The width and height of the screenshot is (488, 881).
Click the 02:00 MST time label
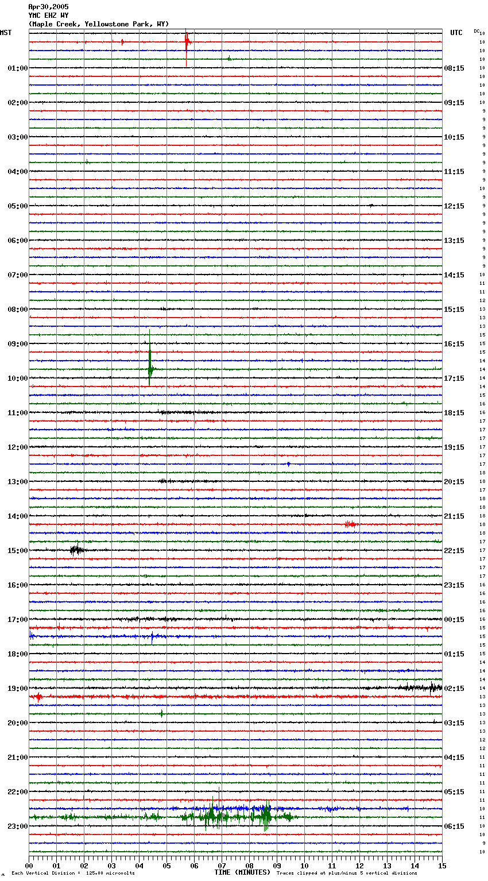click(18, 103)
